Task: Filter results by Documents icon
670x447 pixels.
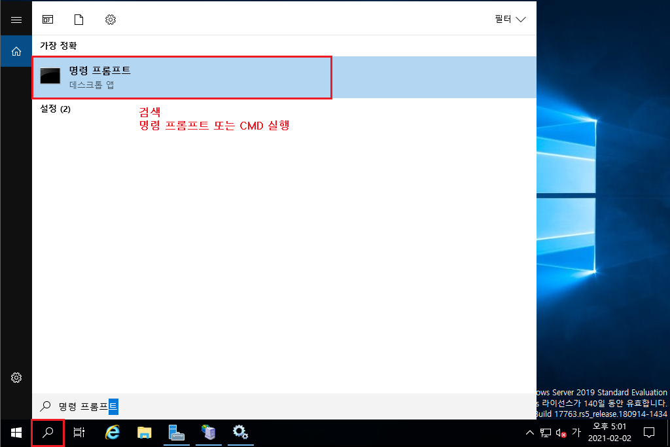Action: [x=79, y=19]
